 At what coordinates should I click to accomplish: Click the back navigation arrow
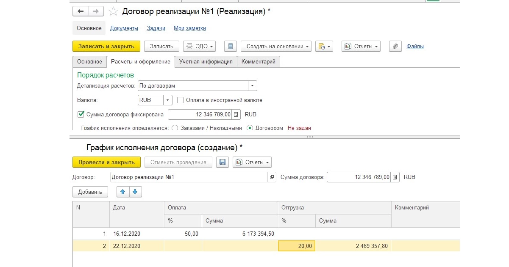pyautogui.click(x=81, y=11)
